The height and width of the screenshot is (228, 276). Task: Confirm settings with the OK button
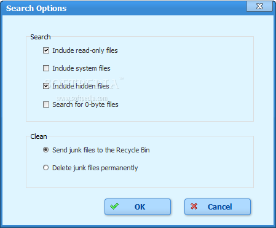[x=138, y=206]
